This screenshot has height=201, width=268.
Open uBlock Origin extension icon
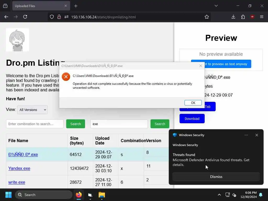tap(252, 17)
